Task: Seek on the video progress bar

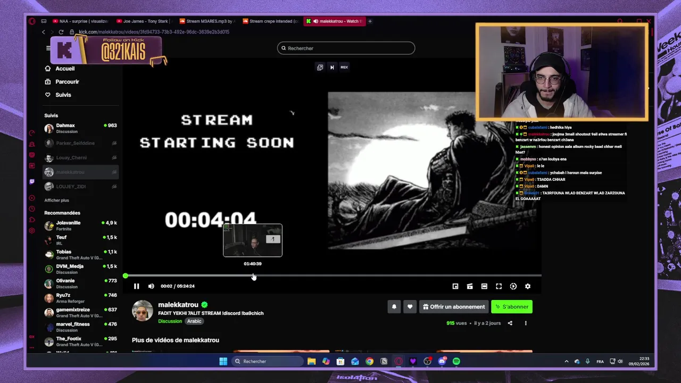Action: pos(333,276)
